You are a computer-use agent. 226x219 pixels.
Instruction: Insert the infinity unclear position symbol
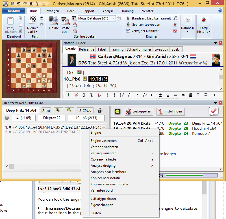[x=183, y=95]
